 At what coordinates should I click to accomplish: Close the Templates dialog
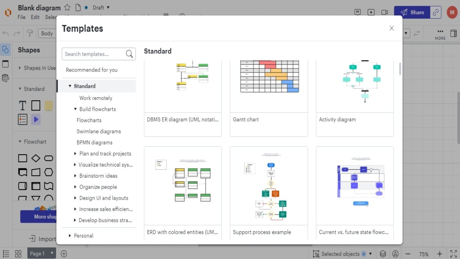(392, 28)
